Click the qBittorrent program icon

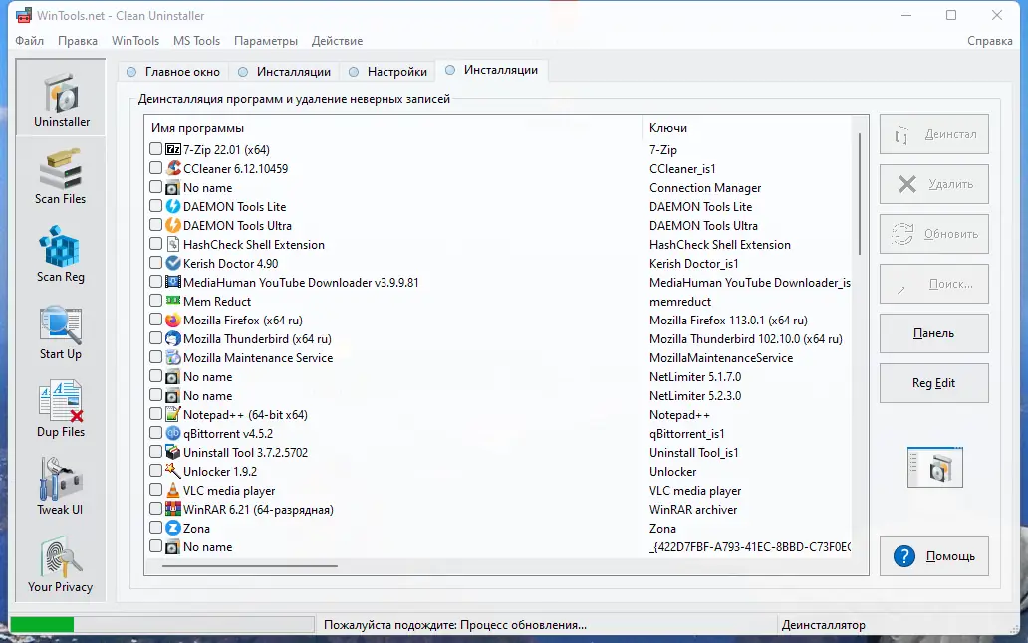point(173,433)
